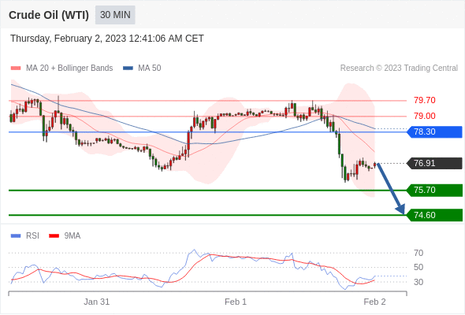Click the RSI 30 level label
Image resolution: width=465 pixels, height=315 pixels.
tap(418, 282)
